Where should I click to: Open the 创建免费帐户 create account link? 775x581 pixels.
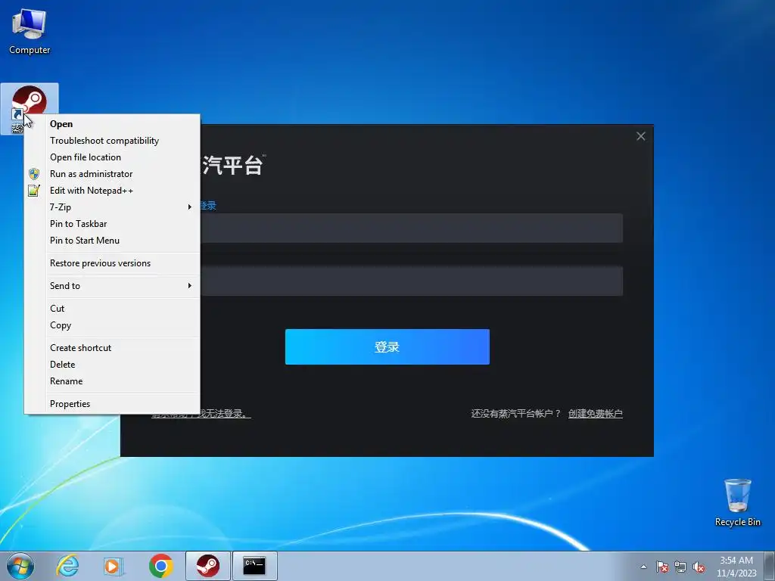coord(595,414)
